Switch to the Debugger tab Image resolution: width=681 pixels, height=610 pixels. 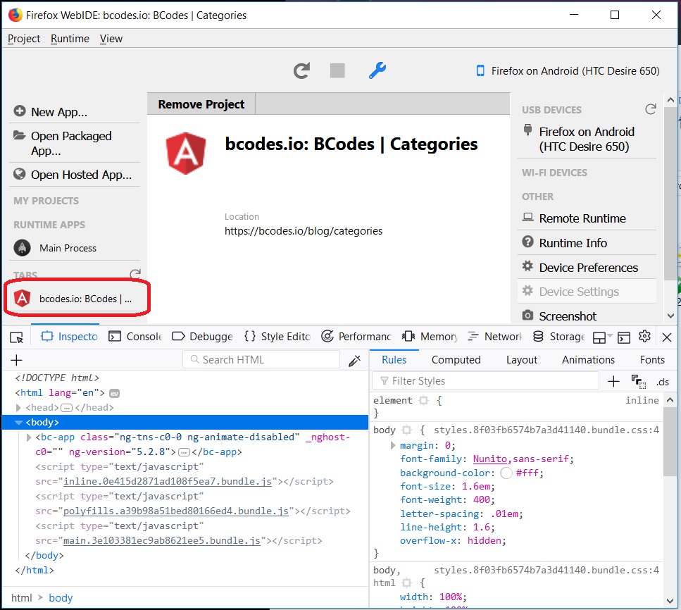[202, 337]
